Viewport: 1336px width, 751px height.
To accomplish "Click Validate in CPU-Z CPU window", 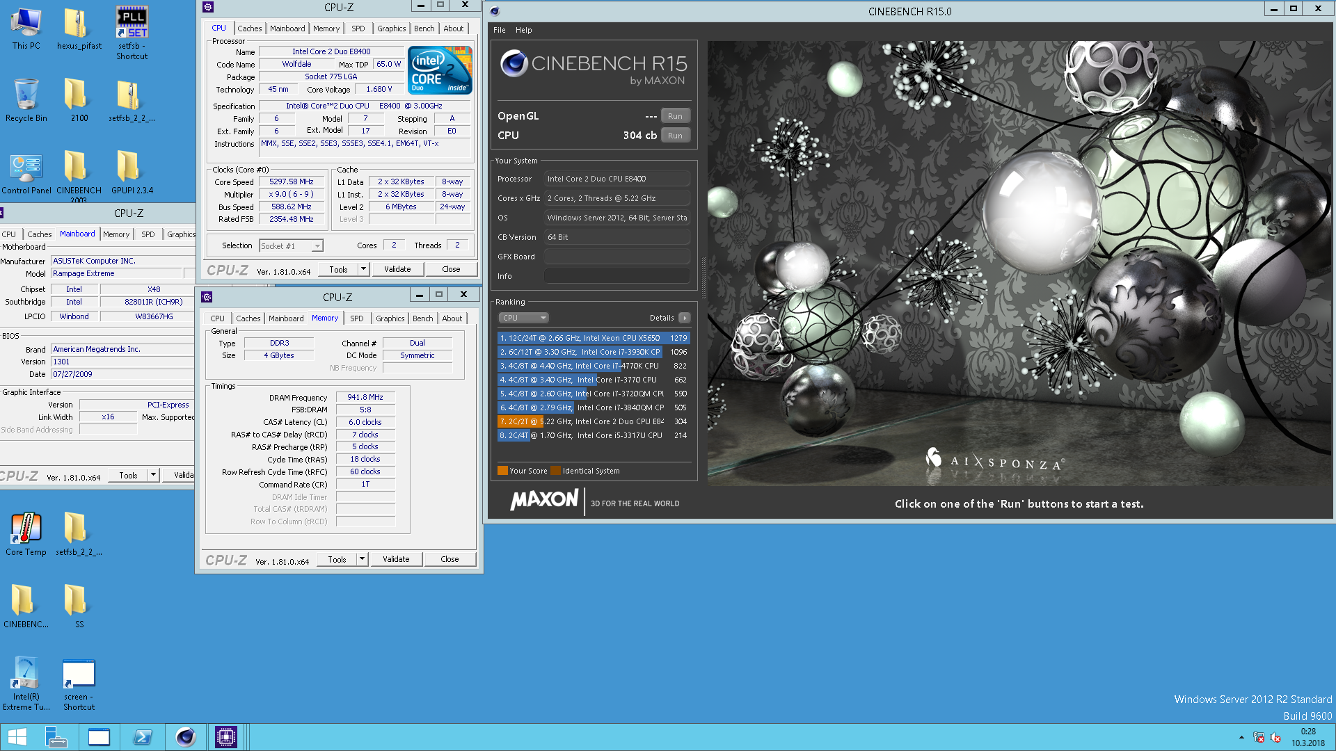I will 397,269.
